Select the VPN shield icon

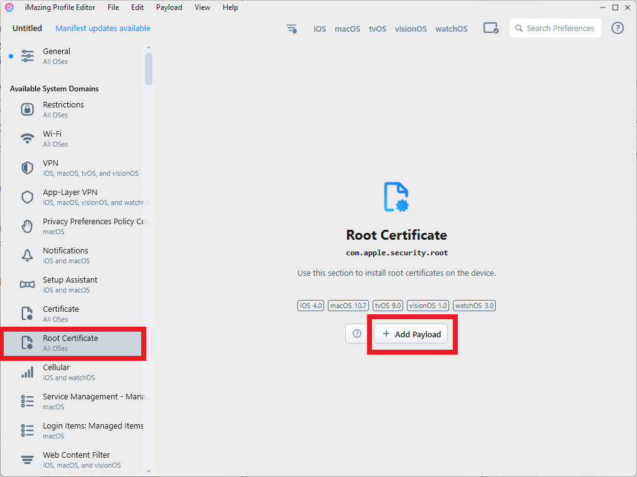click(27, 168)
